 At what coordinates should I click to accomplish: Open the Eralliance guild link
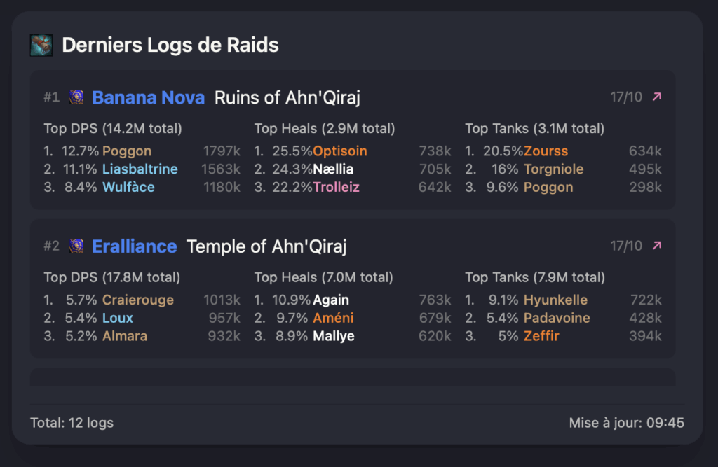pyautogui.click(x=134, y=246)
